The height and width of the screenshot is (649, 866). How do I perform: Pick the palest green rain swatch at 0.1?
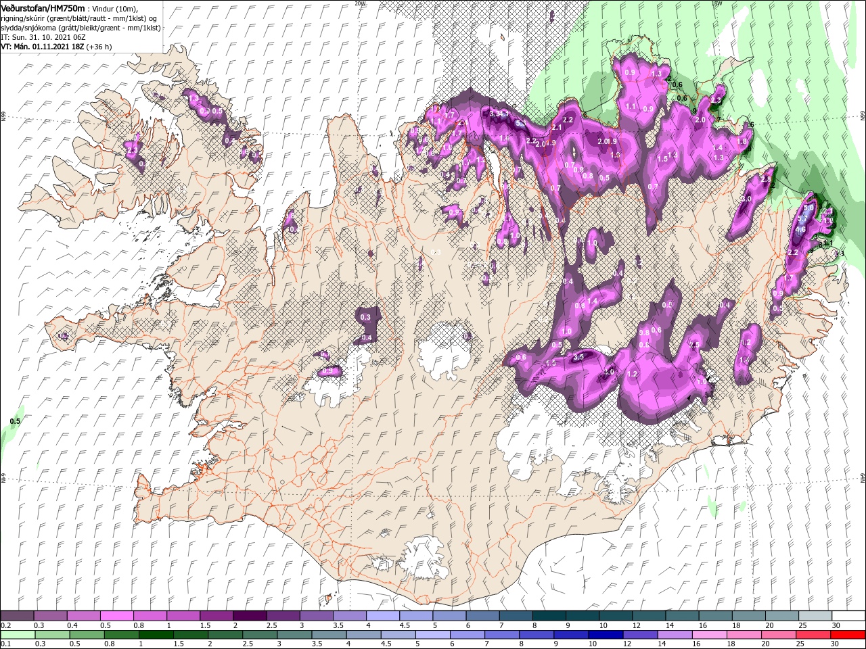(18, 635)
